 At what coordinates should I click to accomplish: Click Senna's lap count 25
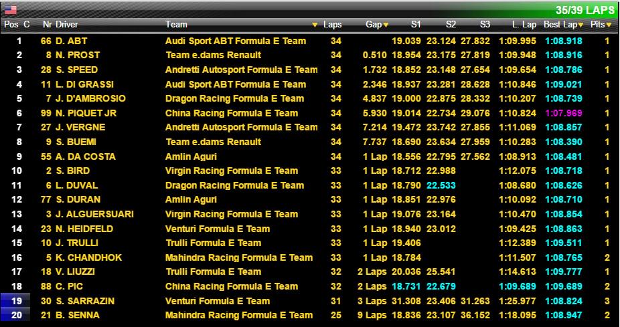point(335,316)
